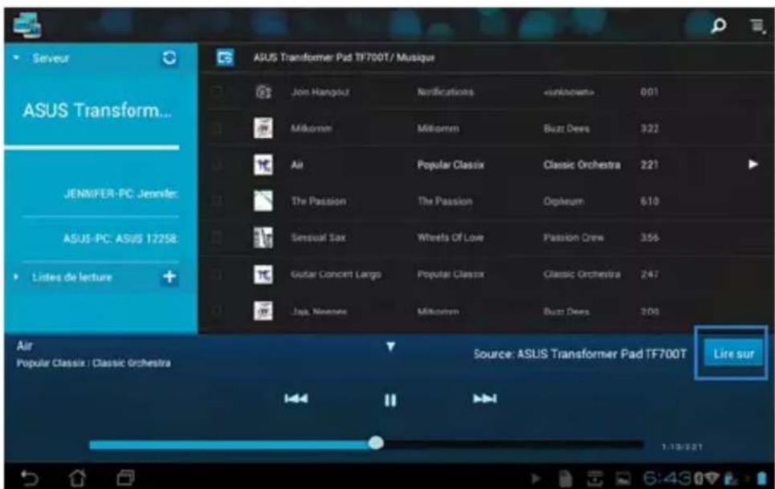Screen dimensions: 775x489
Task: Click the play arrow on the Air row
Action: [753, 165]
